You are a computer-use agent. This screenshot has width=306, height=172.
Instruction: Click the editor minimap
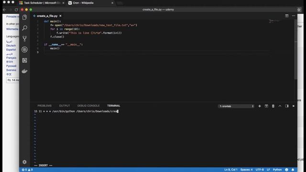275,21
